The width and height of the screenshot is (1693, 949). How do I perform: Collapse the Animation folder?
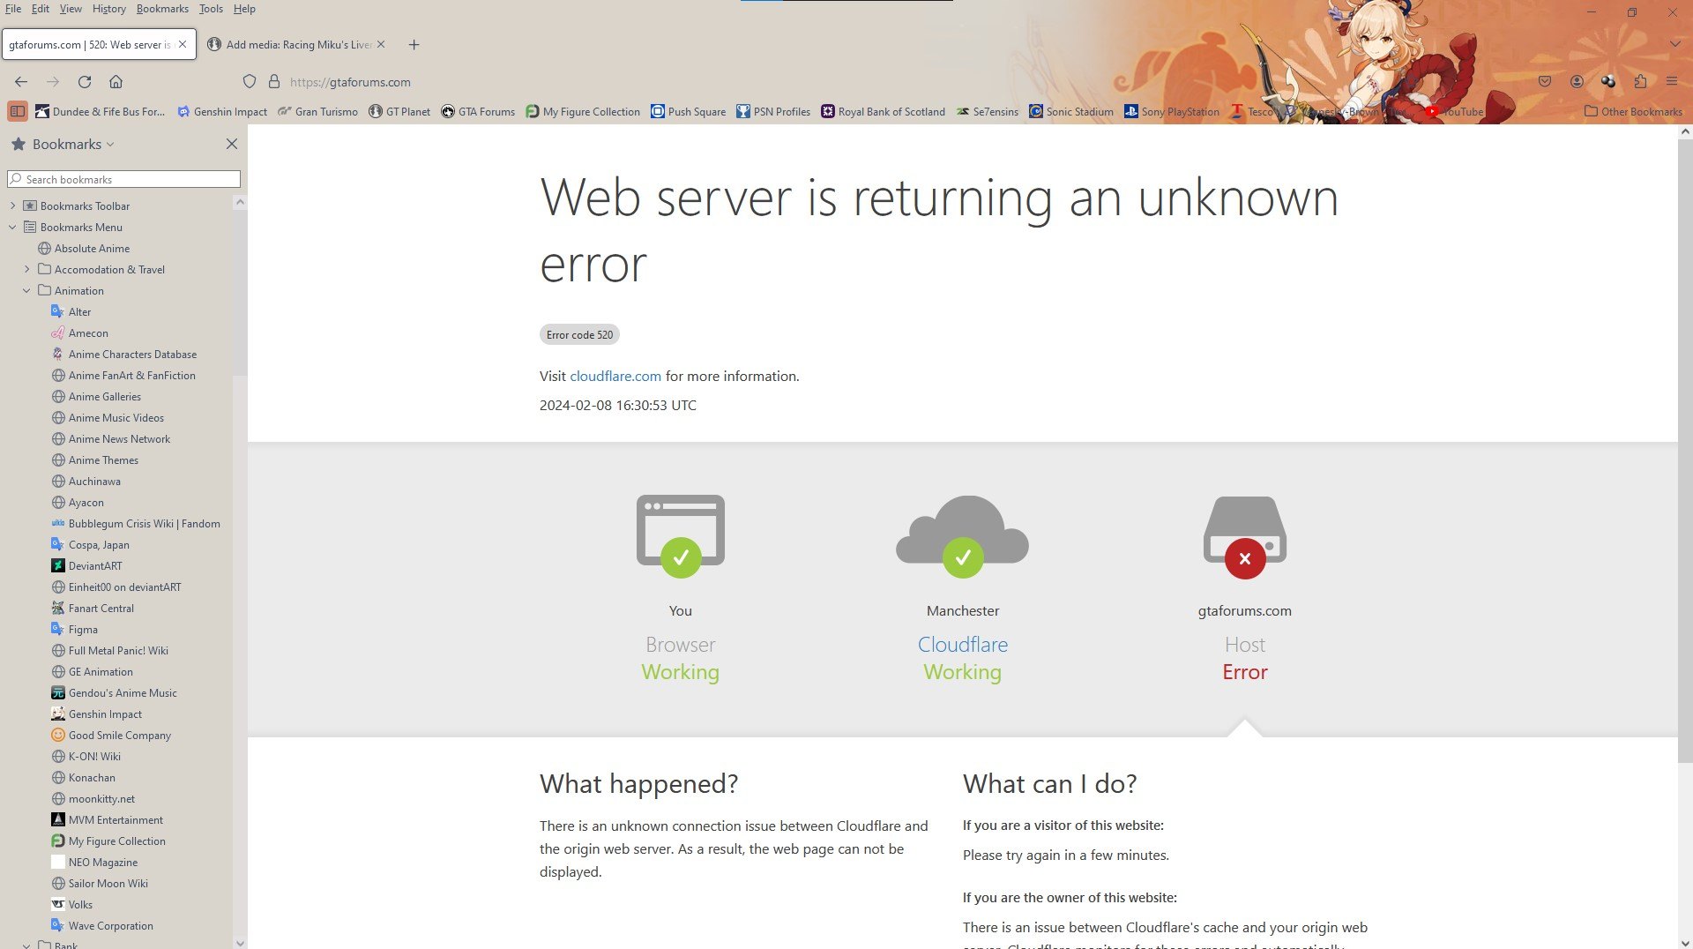click(x=26, y=290)
